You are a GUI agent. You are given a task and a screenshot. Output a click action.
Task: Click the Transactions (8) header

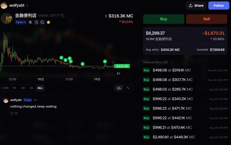click(x=155, y=62)
